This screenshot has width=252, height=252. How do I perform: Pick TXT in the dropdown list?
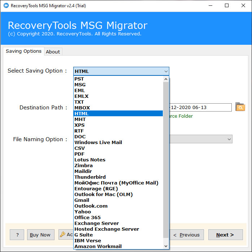coord(118,102)
